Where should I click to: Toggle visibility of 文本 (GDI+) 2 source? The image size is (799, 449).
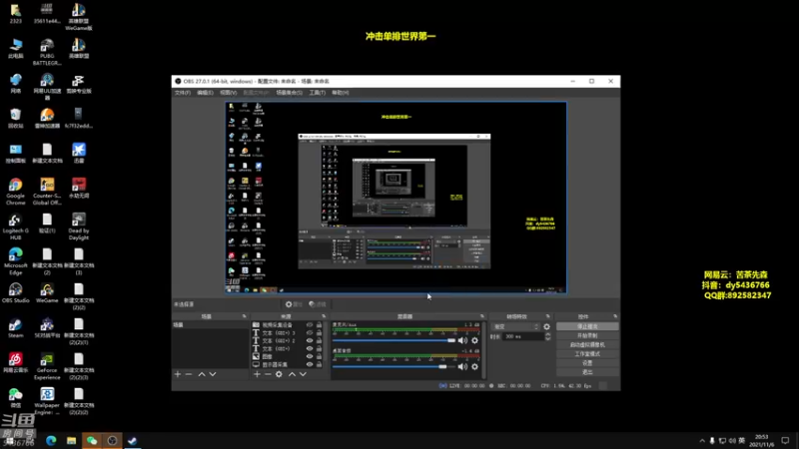point(310,340)
